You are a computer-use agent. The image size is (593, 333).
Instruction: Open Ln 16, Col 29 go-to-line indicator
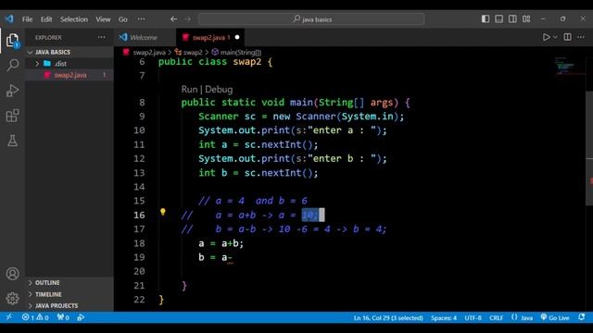388,318
